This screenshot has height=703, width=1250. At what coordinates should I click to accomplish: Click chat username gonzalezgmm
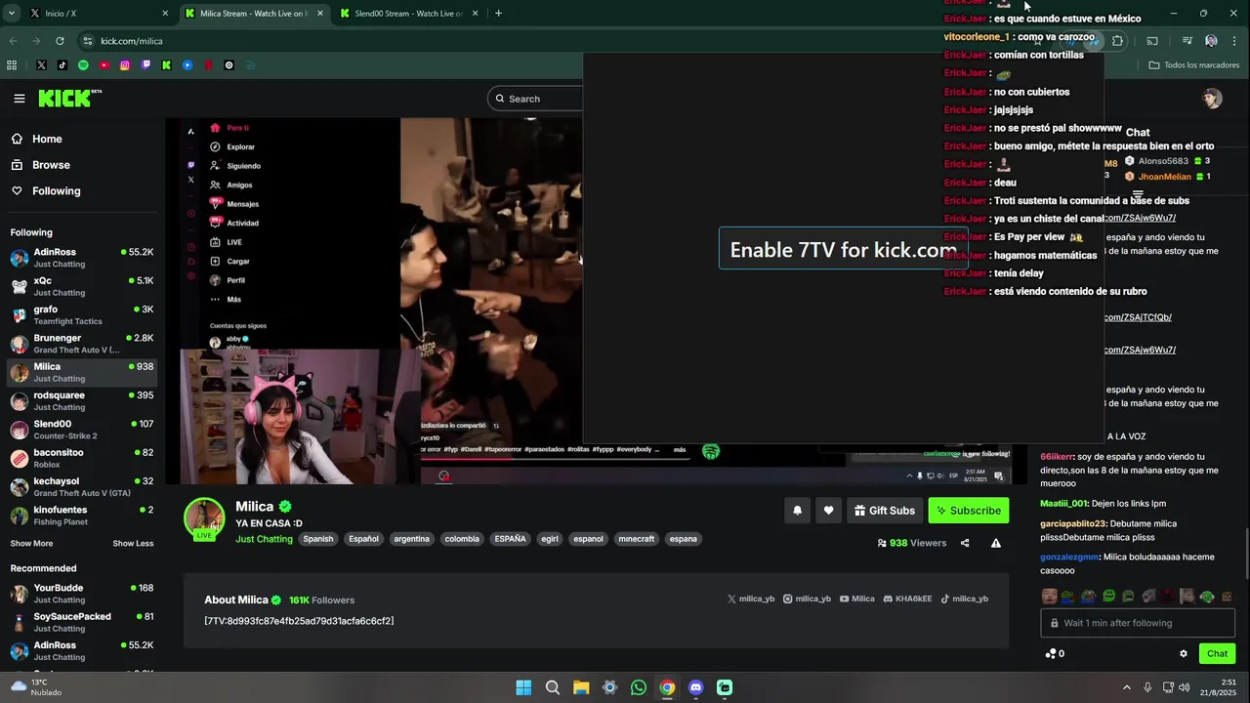(x=1069, y=557)
